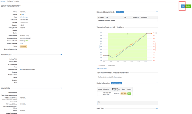The width and height of the screenshot is (192, 114).
Task: Collapse the Audit Trail section arrow
Action: coord(157,109)
